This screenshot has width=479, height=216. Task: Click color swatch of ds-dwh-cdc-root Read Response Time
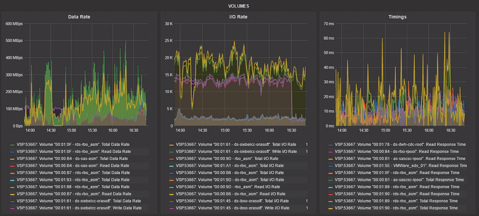coord(331,145)
